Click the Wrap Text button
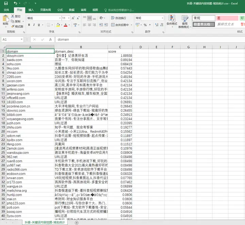 pos(118,18)
